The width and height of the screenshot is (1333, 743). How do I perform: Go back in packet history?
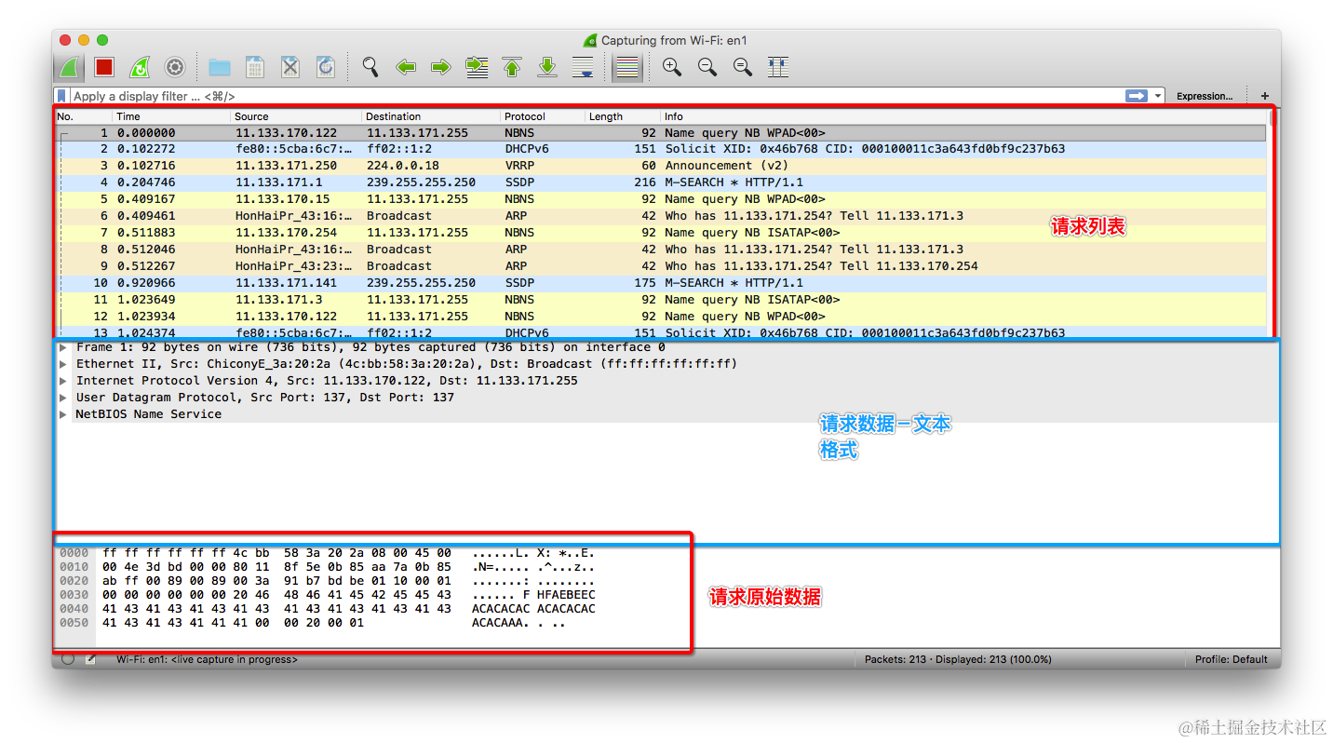(406, 67)
